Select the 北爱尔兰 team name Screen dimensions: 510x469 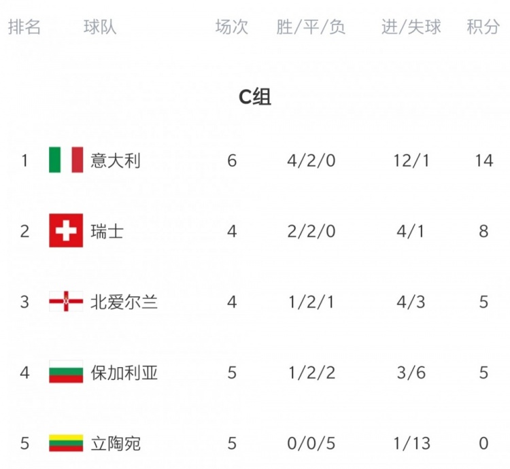(124, 302)
